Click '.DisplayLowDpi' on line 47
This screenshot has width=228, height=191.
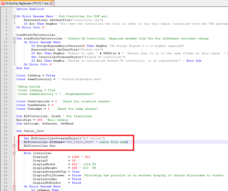click(44, 179)
